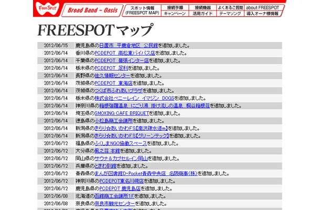The width and height of the screenshot is (320, 210).
Task: Open the PCDEPOT東名川崎店 link
Action: point(121,181)
